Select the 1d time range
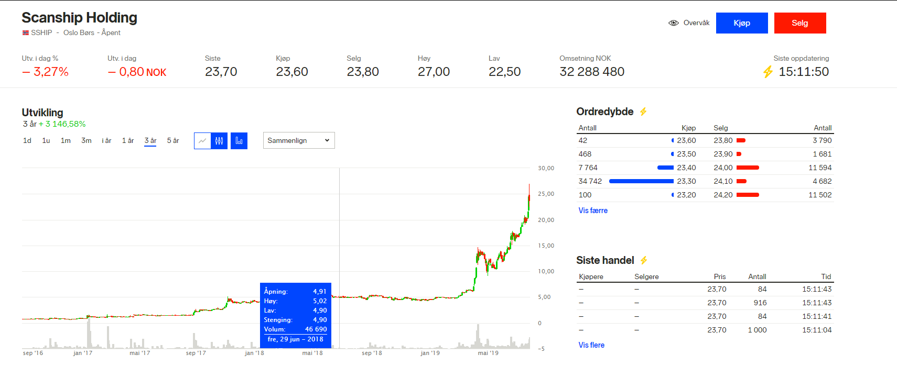Image resolution: width=897 pixels, height=366 pixels. pyautogui.click(x=27, y=140)
